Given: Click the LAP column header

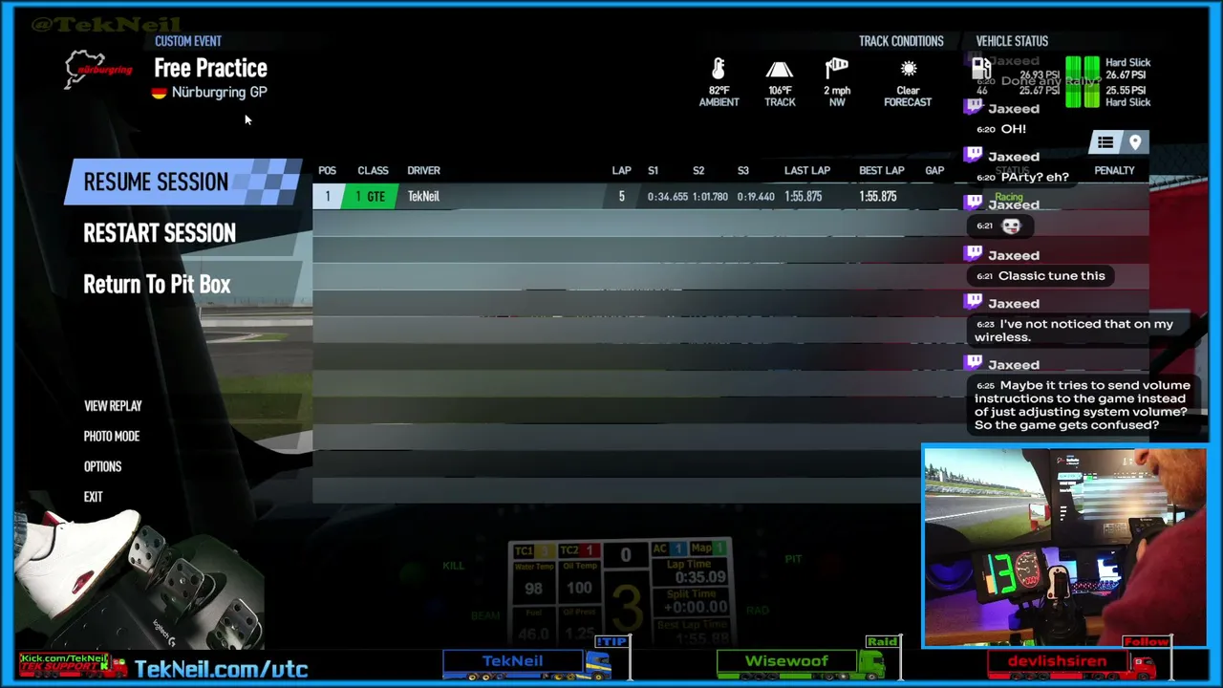Looking at the screenshot, I should click(x=621, y=171).
